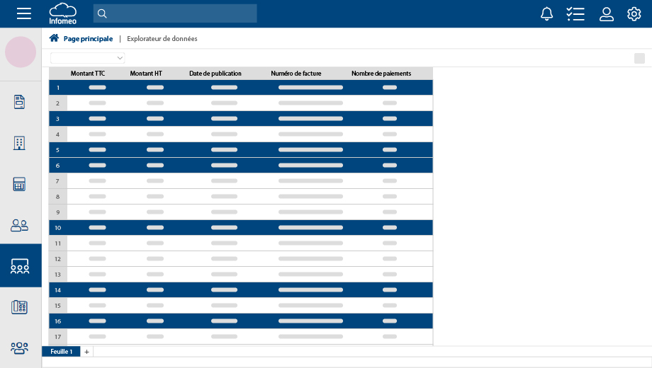Select the highlighted audience sidebar icon
Image resolution: width=652 pixels, height=368 pixels.
[x=20, y=266]
